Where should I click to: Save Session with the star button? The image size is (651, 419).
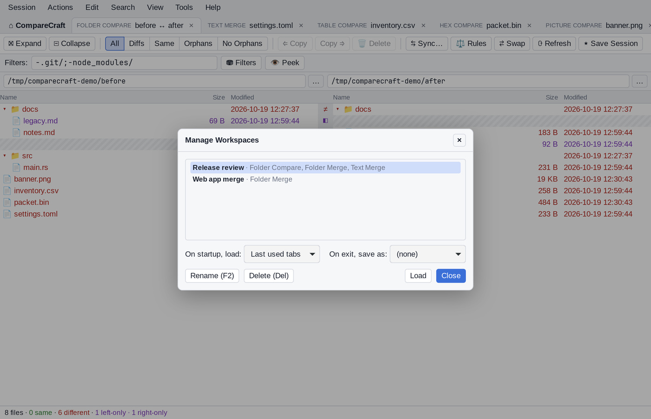pyautogui.click(x=611, y=43)
